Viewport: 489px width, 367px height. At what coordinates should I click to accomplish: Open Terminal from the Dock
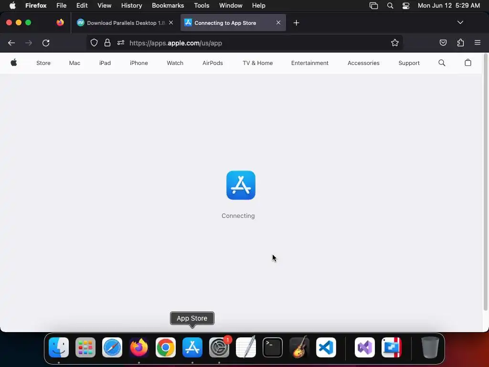pos(273,347)
